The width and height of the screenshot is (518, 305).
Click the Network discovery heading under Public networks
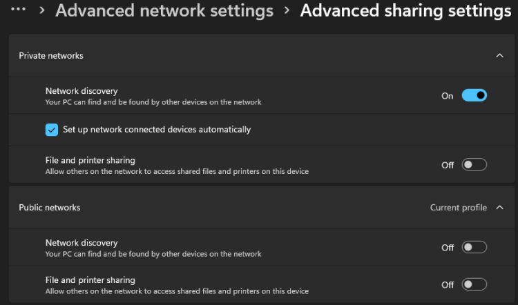(81, 243)
